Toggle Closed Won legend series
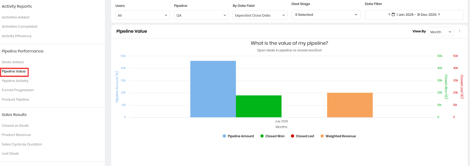 [x=273, y=136]
